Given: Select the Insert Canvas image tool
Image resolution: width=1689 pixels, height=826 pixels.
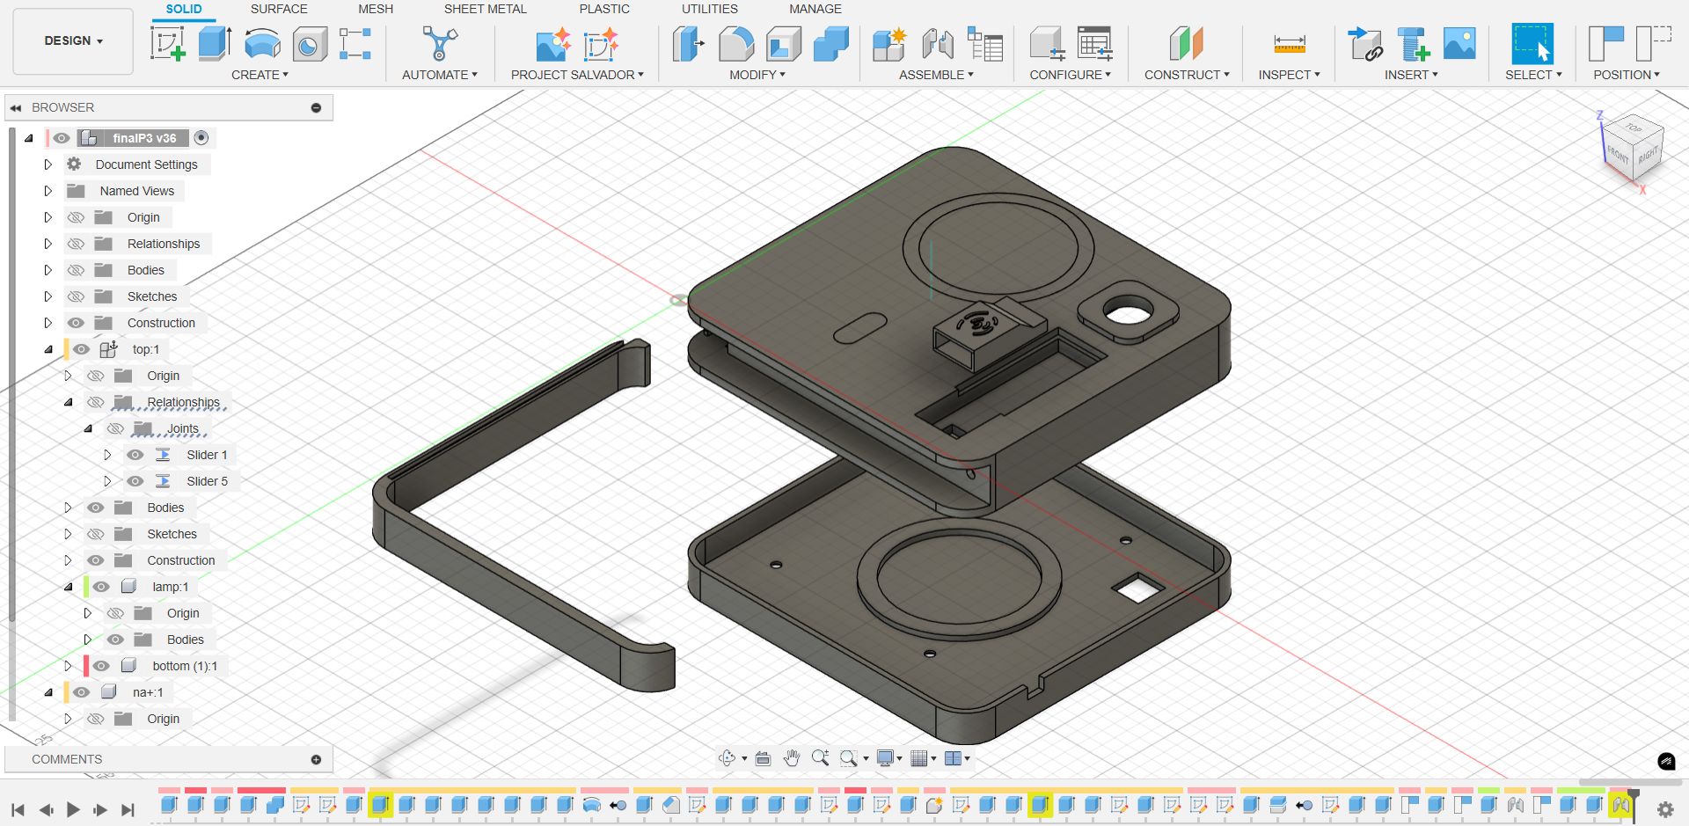Looking at the screenshot, I should (1460, 43).
